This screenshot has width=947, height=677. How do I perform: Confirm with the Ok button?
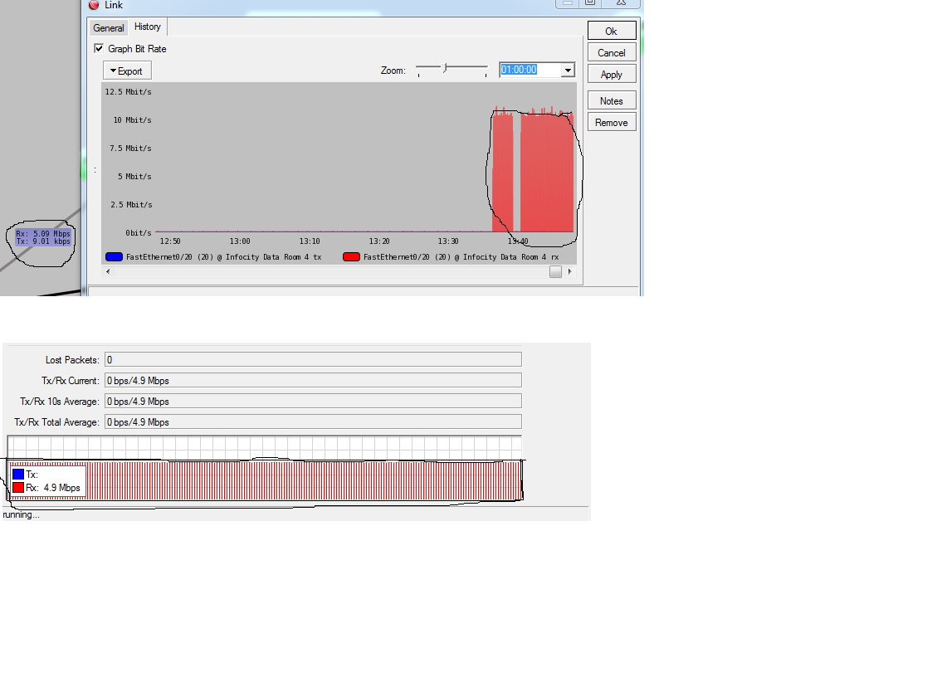pos(611,30)
